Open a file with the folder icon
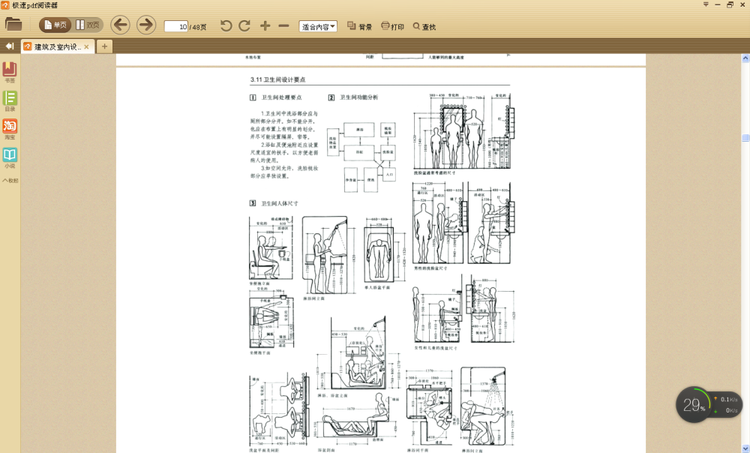The image size is (750, 453). [x=13, y=25]
